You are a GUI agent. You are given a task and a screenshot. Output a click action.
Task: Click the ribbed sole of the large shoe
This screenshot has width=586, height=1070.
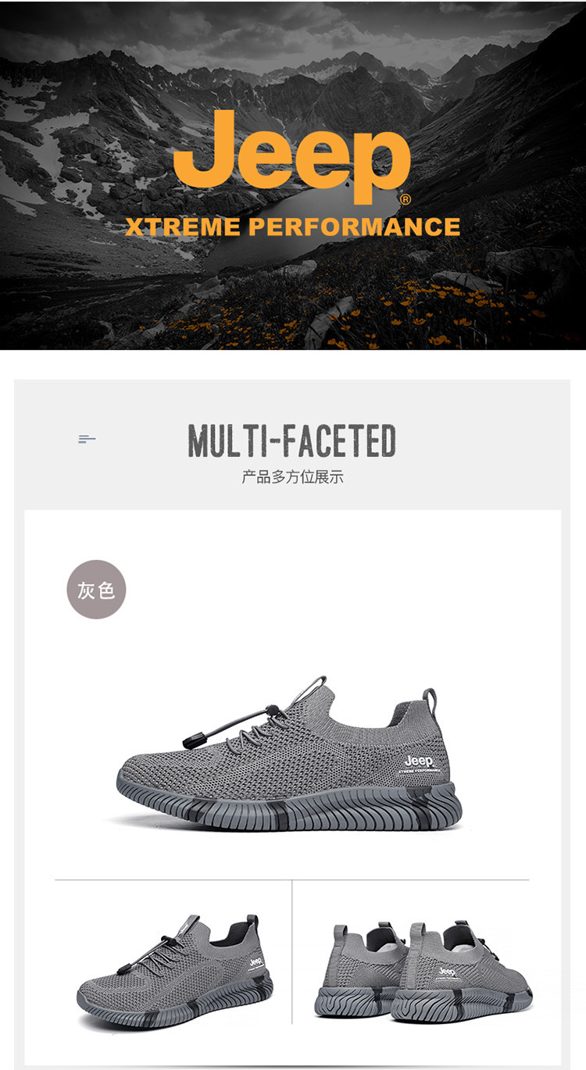tap(290, 803)
